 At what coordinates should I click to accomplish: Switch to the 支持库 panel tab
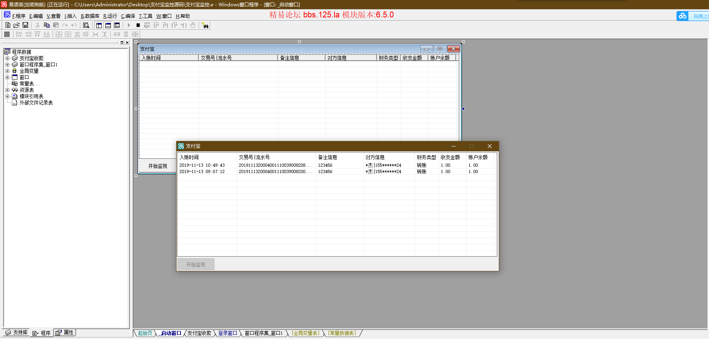click(17, 333)
